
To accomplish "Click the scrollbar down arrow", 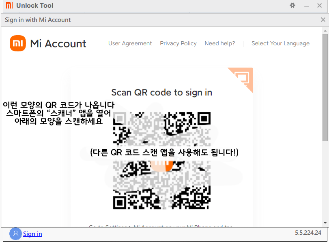I will (x=325, y=223).
